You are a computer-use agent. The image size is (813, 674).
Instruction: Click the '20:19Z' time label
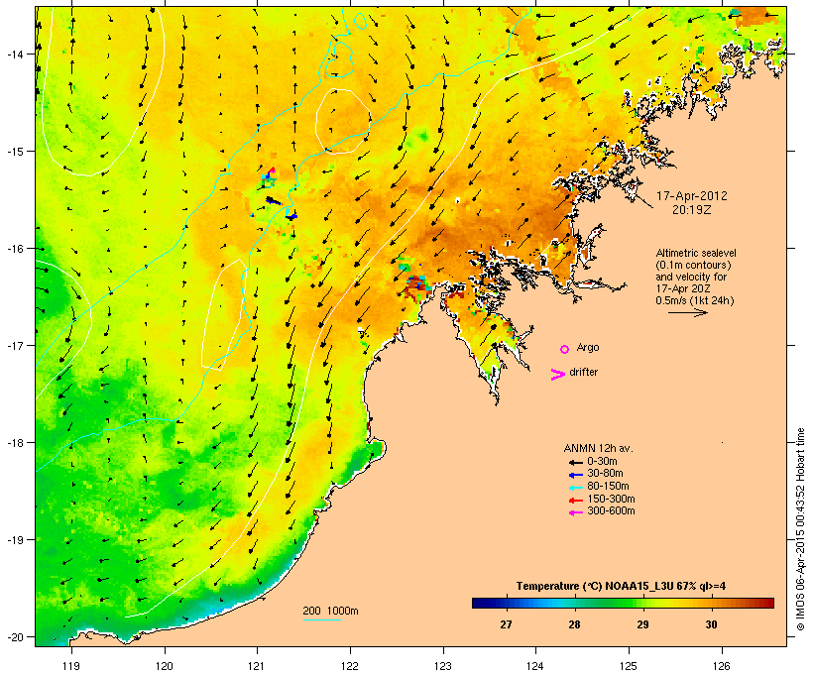692,210
